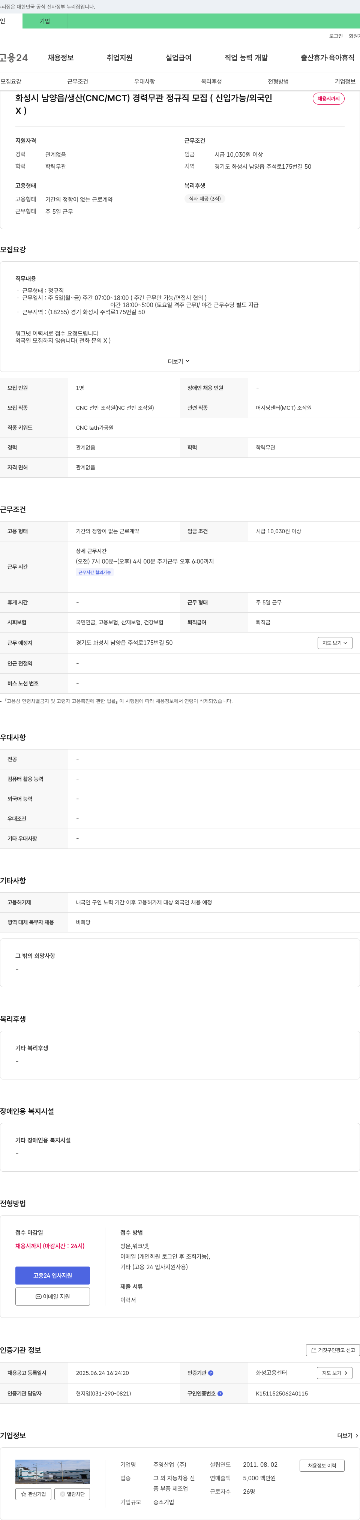Click the 이메일 지원 button
This screenshot has width=360, height=1520.
coord(52,1297)
